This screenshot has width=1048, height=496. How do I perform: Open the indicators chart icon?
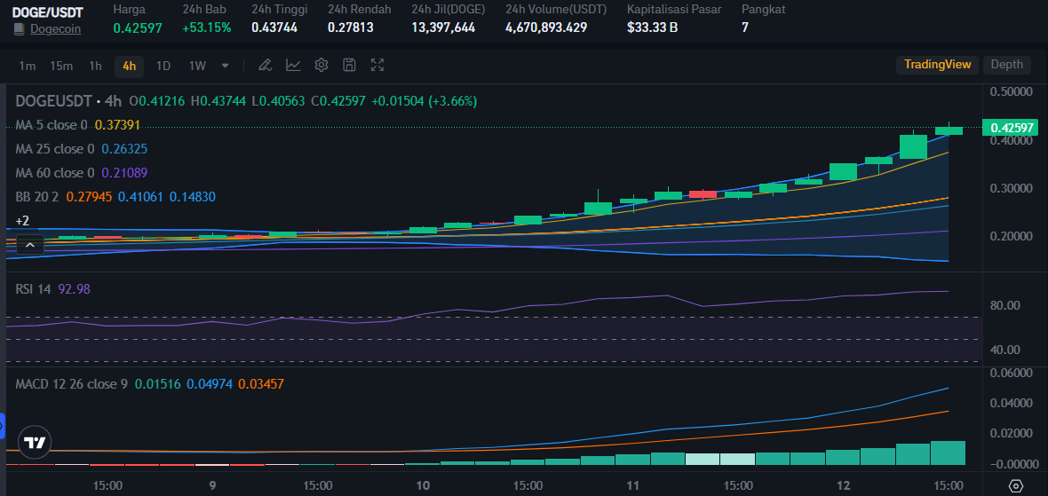click(293, 65)
